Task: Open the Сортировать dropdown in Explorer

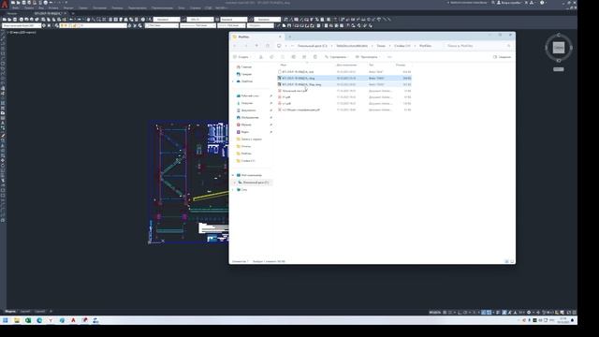Action: pyautogui.click(x=335, y=57)
